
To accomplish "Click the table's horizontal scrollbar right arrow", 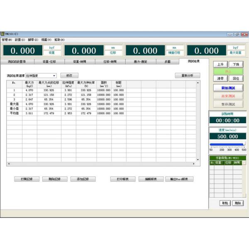I will 194,164.
